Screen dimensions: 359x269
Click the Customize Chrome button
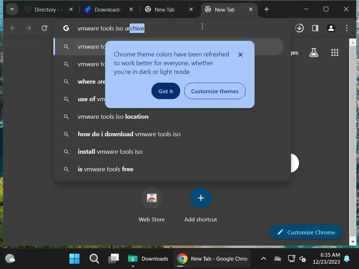[306, 232]
